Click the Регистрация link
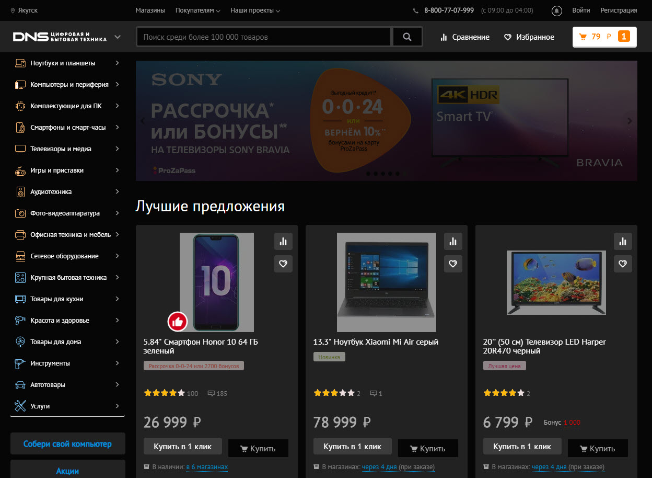The image size is (652, 478). (619, 10)
